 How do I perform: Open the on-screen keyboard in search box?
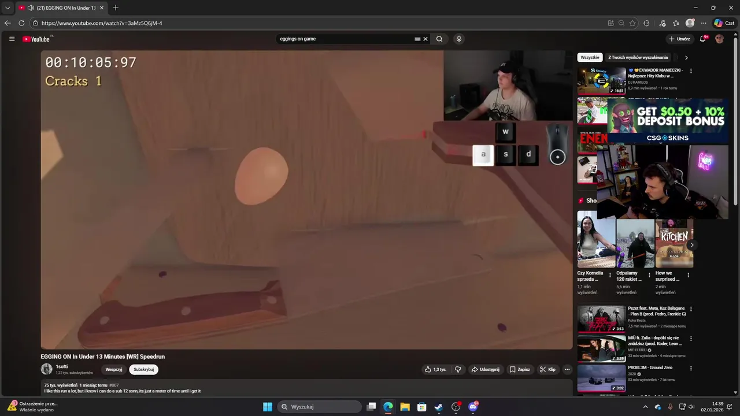[x=417, y=39]
